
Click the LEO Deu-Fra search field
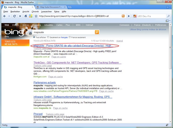pos(151,16)
